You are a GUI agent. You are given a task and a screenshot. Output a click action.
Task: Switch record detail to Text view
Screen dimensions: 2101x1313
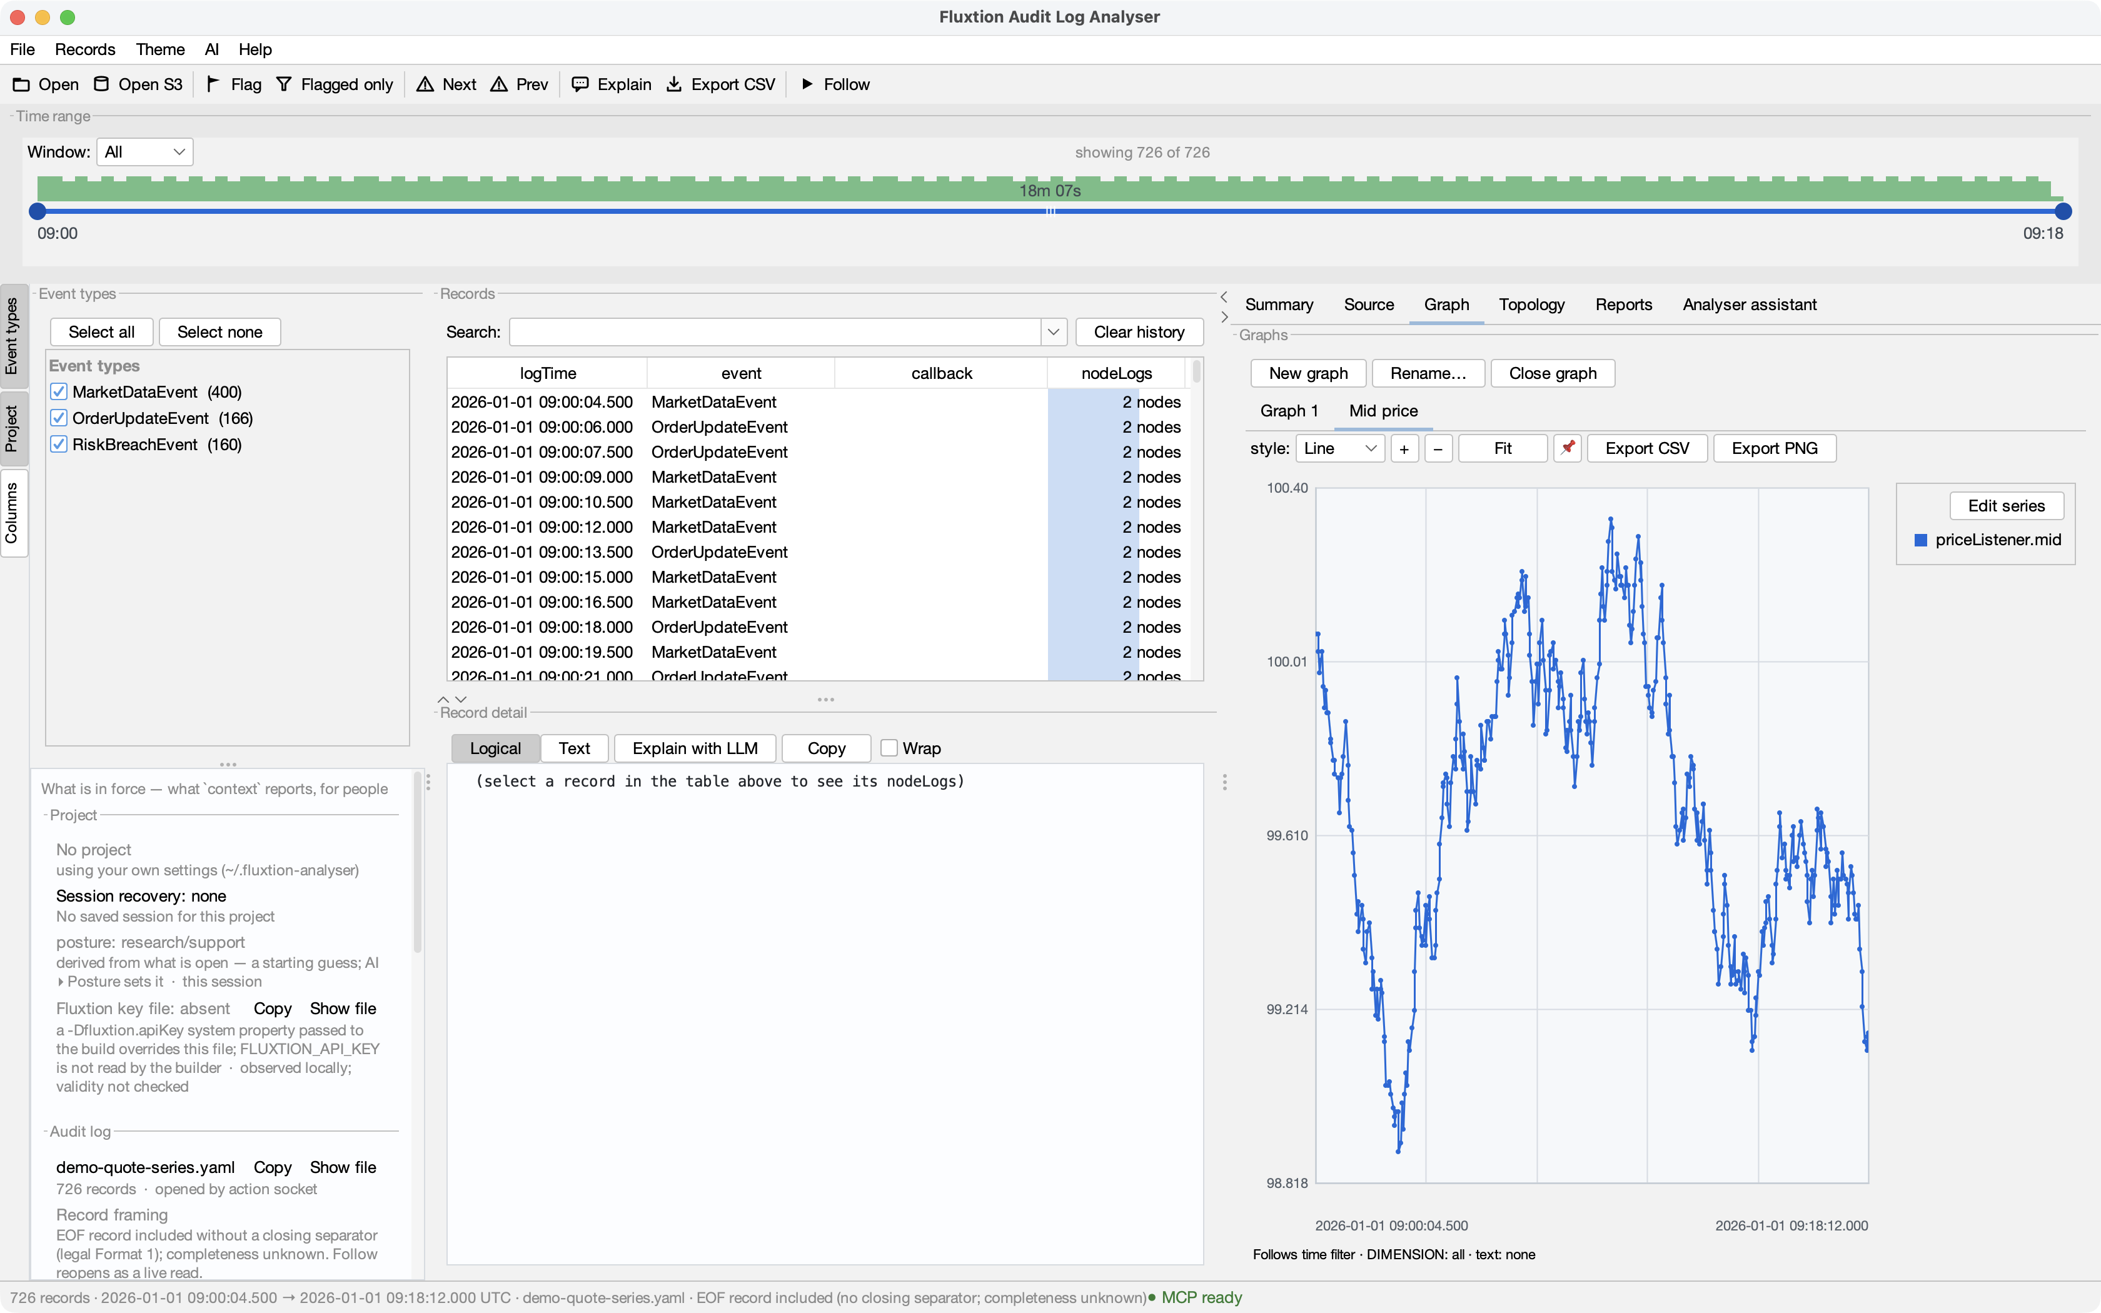point(574,748)
